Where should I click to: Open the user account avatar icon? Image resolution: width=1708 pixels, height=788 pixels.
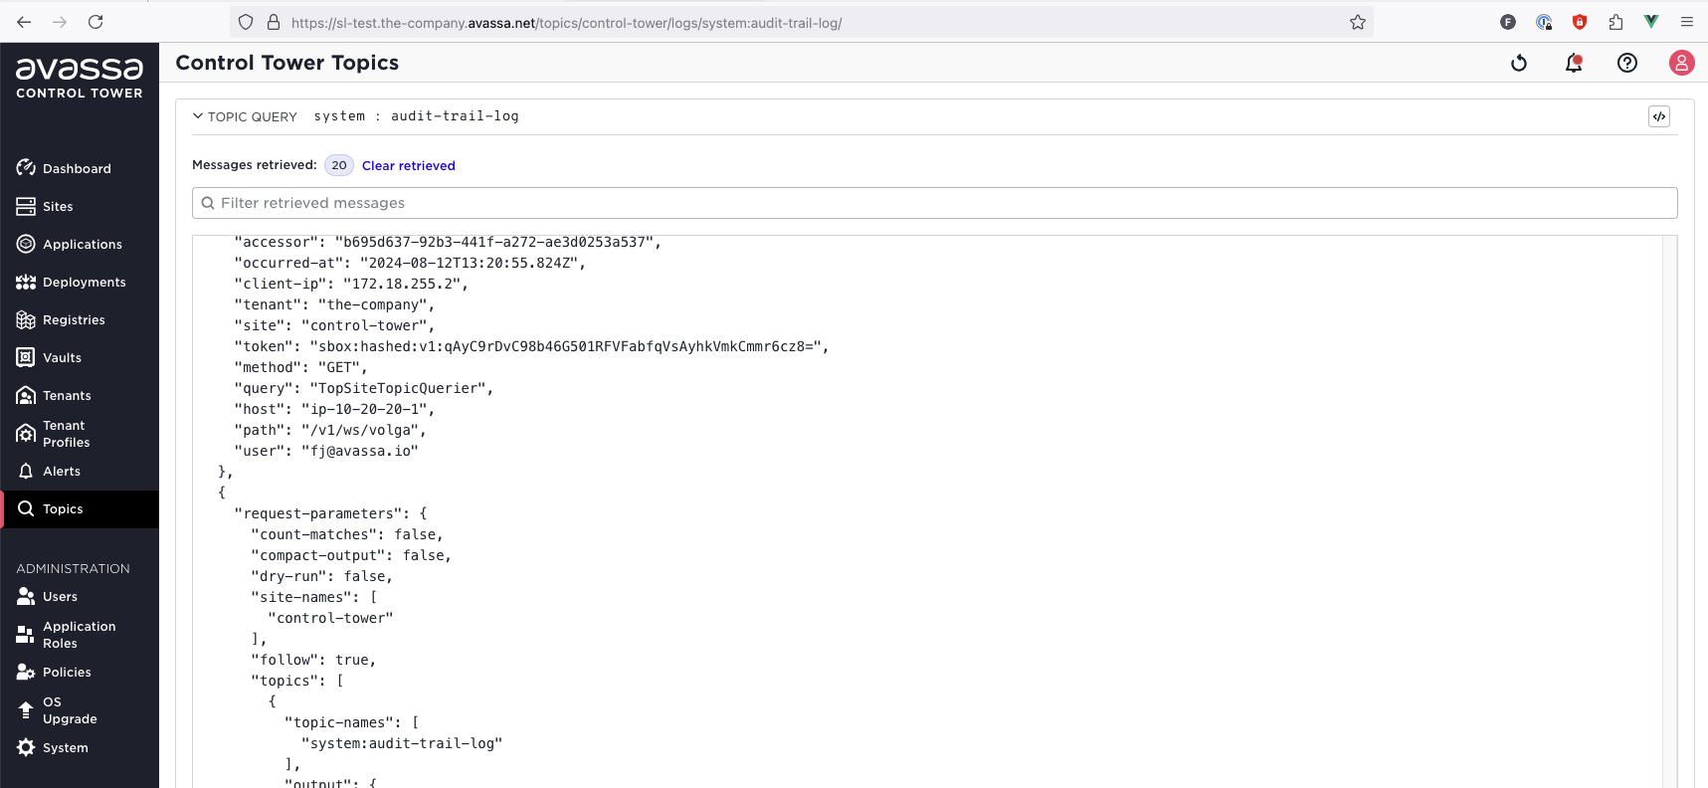(x=1681, y=63)
